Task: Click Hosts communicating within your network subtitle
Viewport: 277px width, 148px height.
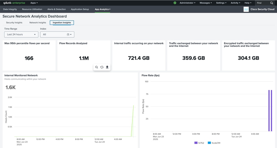Action: coord(25,79)
